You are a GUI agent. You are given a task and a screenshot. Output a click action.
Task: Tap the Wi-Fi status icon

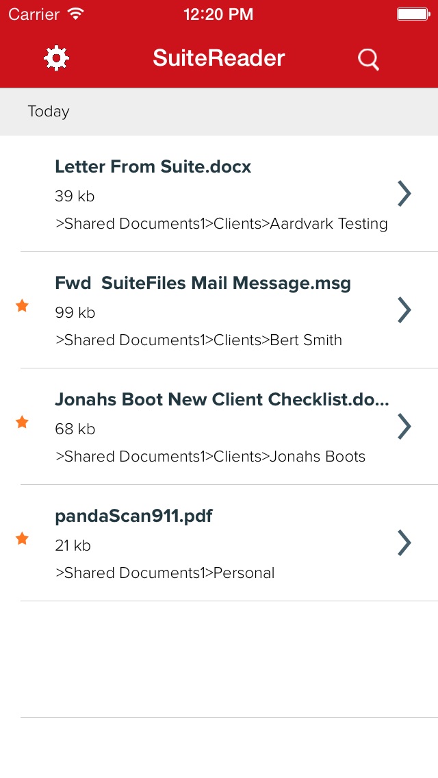click(x=76, y=14)
